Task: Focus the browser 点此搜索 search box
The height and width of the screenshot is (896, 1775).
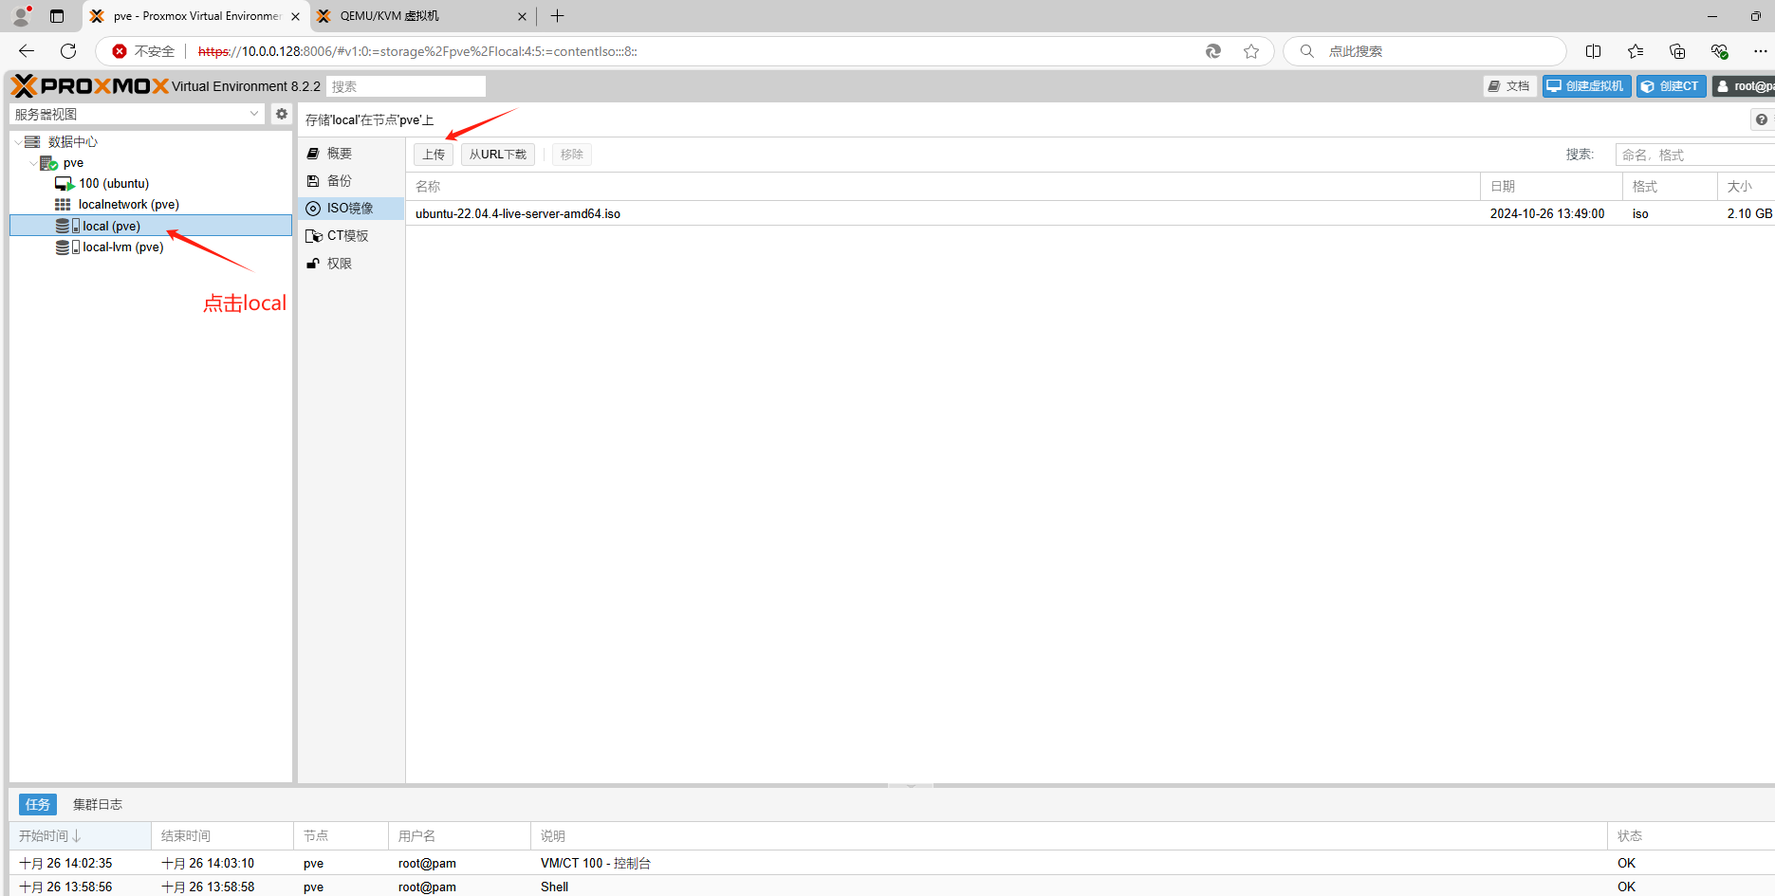Action: pyautogui.click(x=1423, y=51)
